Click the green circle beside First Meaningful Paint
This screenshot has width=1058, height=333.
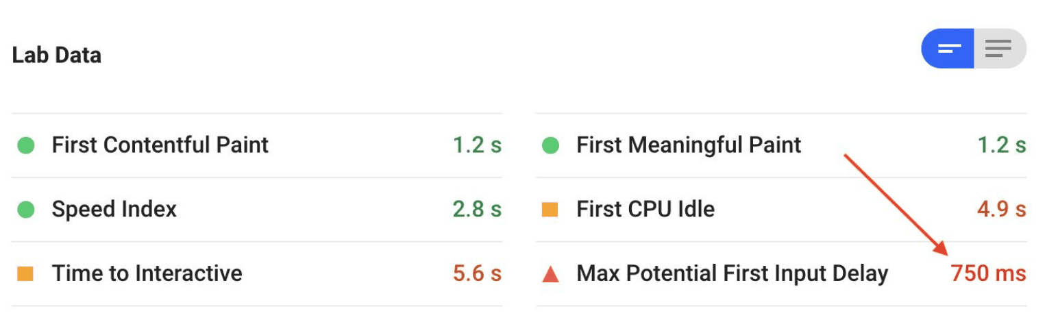tap(550, 145)
